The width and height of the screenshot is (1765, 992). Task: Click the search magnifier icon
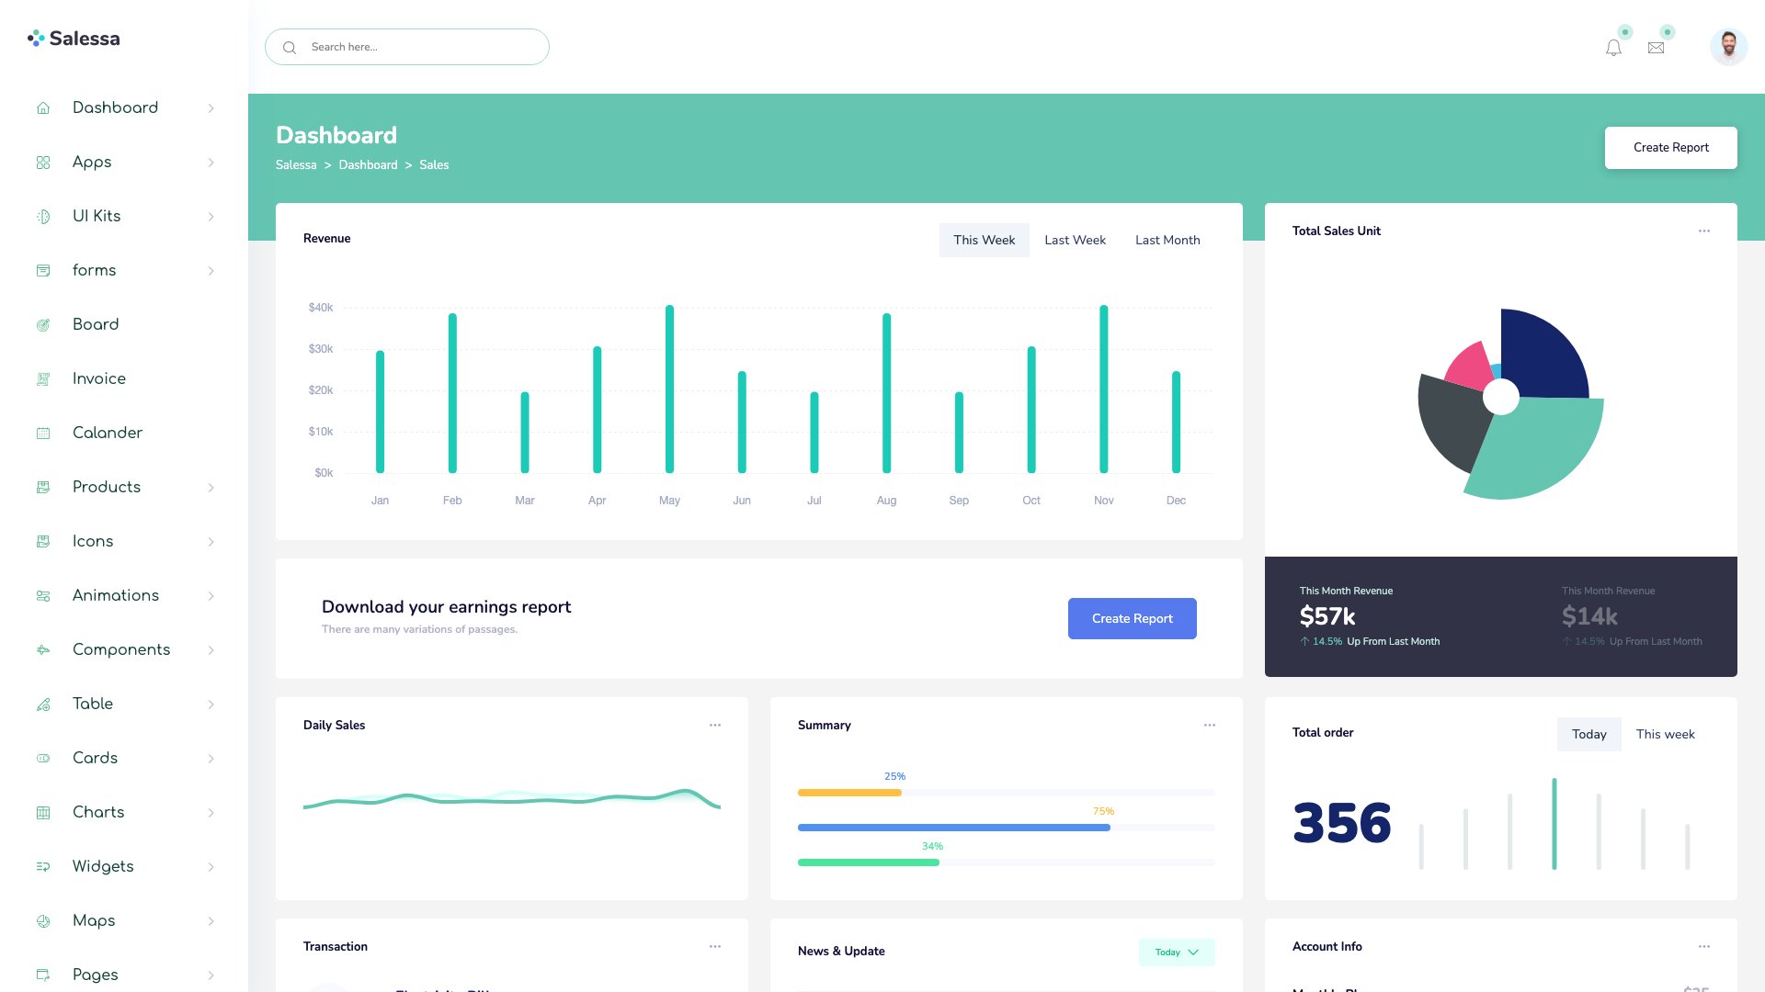click(290, 47)
